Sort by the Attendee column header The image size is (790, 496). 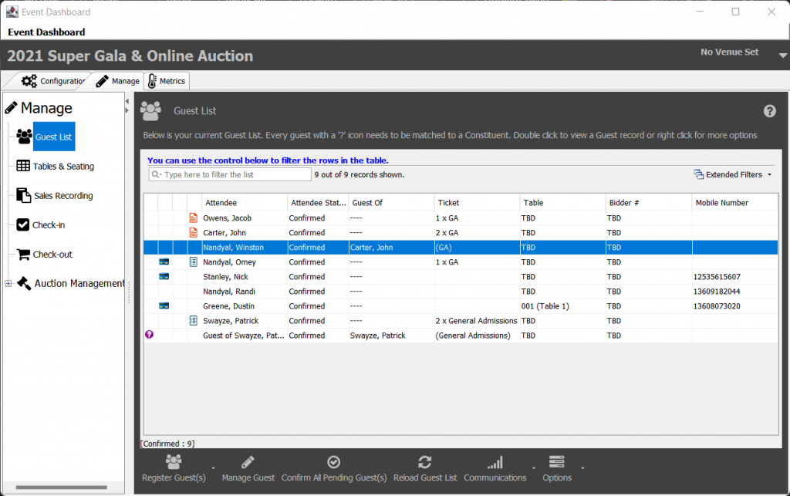click(245, 202)
